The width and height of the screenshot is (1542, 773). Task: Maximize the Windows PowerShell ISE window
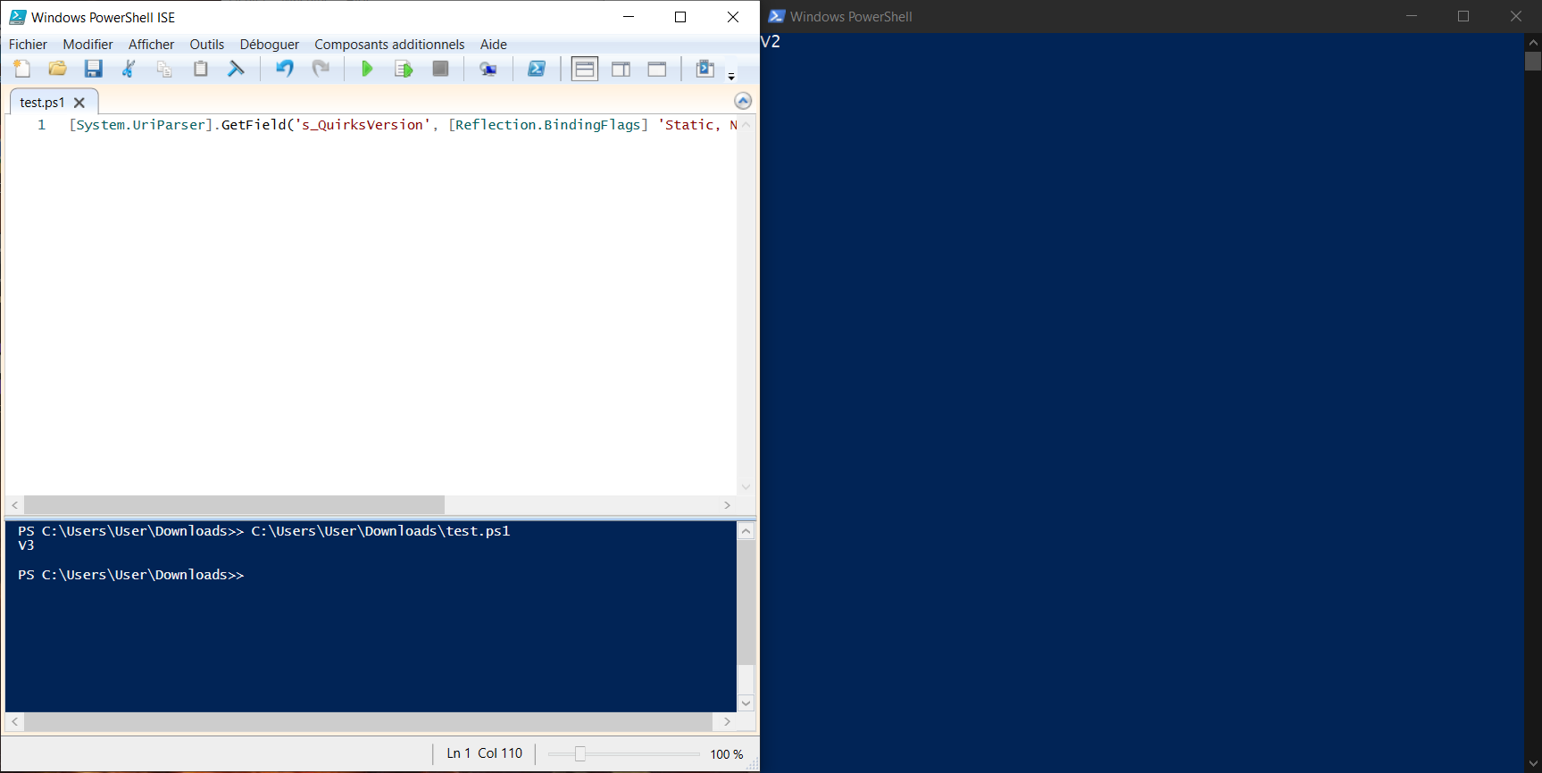(x=680, y=17)
